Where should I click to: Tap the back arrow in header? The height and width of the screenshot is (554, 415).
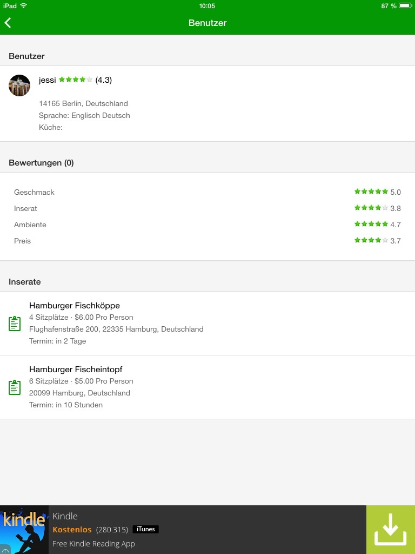click(x=8, y=23)
